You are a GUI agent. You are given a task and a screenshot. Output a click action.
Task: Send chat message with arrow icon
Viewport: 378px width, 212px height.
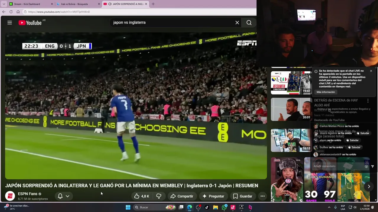point(372,166)
